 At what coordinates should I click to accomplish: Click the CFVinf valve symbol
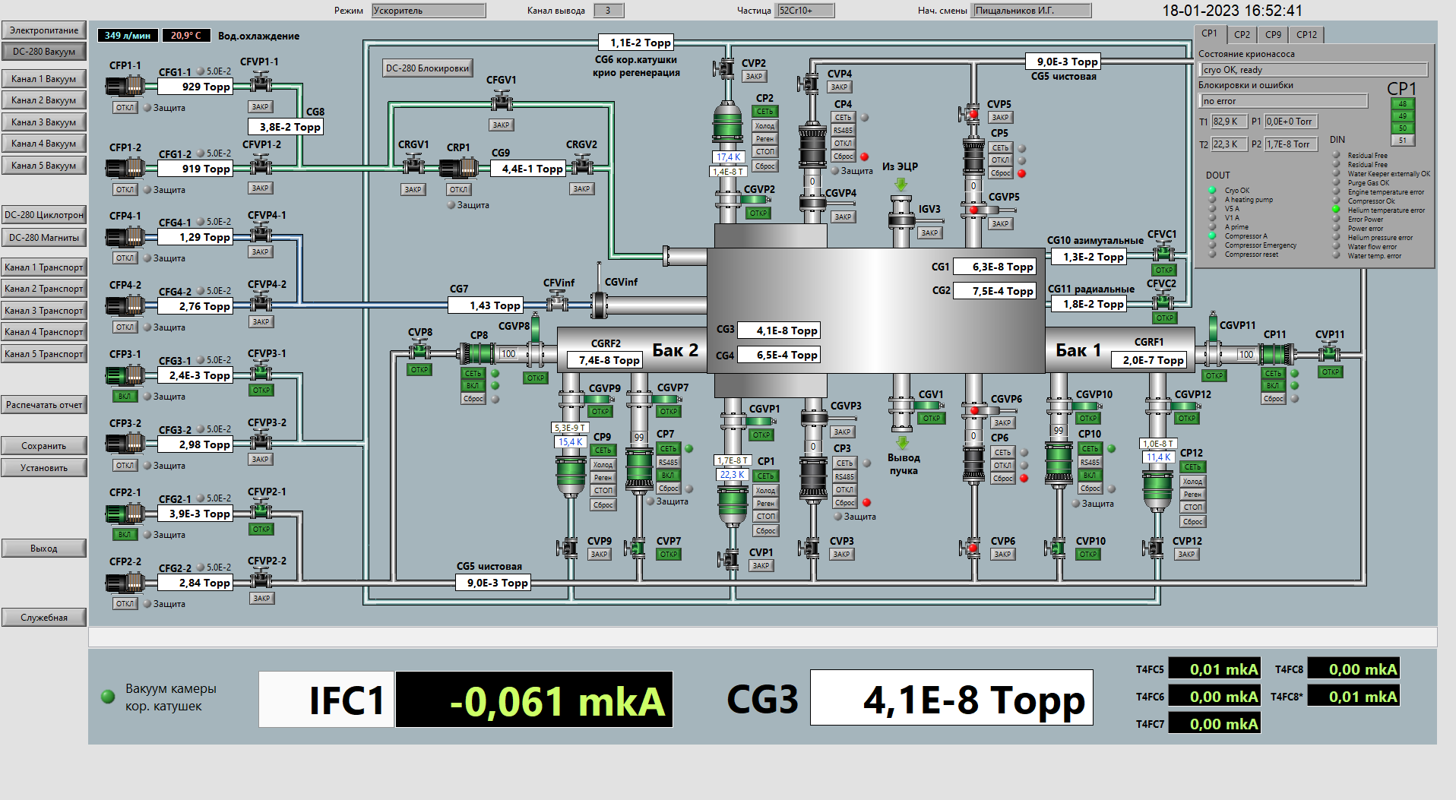coord(558,304)
